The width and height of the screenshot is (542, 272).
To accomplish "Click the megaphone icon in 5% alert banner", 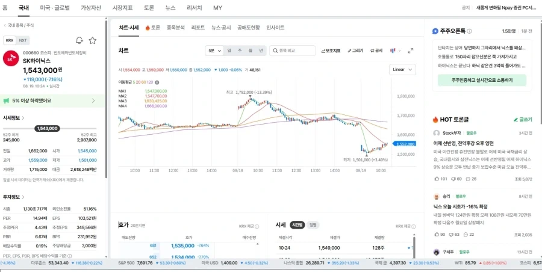I will coord(6,100).
